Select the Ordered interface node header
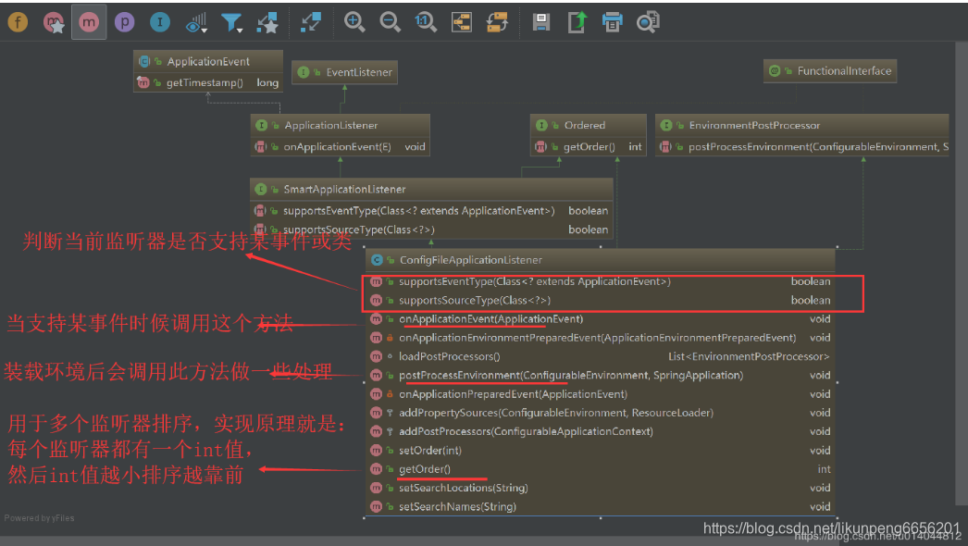 [589, 125]
